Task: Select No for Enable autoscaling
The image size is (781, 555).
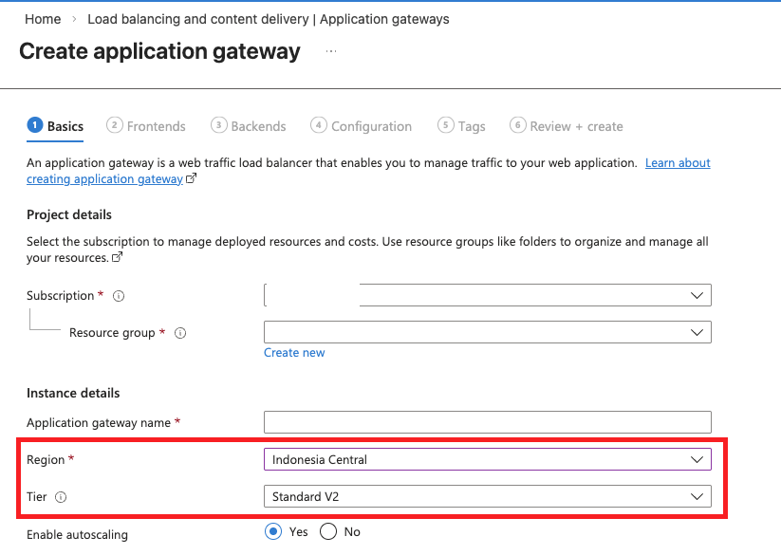Action: [328, 531]
